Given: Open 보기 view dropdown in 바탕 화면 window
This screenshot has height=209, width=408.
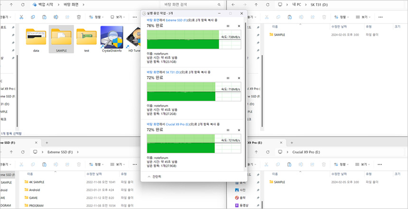Looking at the screenshot, I should click(x=118, y=17).
